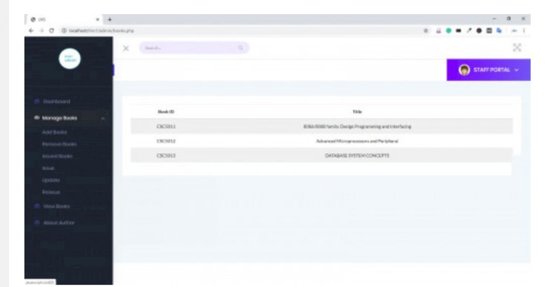Close the LMS browser tab
Image resolution: width=556 pixels, height=287 pixels.
click(98, 19)
